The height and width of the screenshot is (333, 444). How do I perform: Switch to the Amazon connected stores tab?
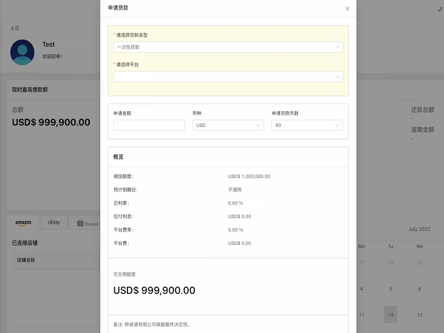click(x=23, y=222)
